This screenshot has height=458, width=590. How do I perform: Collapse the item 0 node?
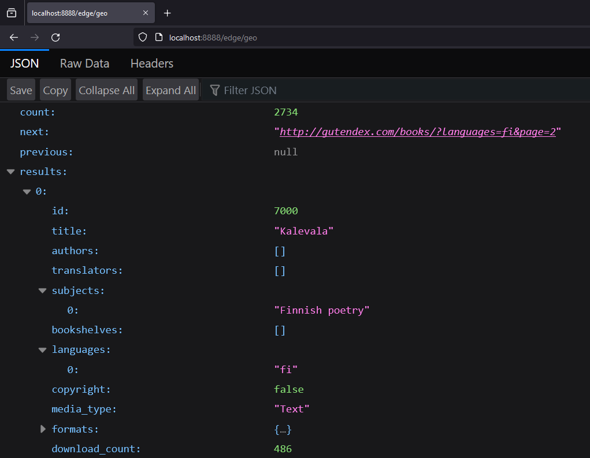pos(27,192)
